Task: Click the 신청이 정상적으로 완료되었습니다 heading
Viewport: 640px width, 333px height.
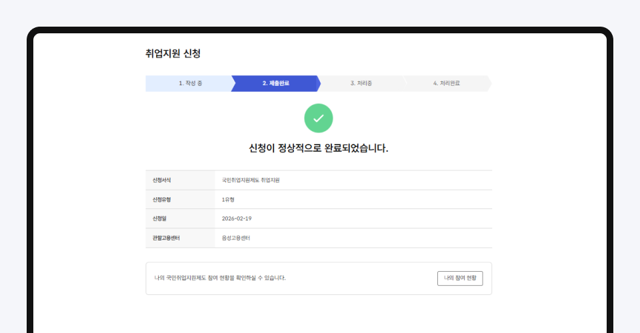Action: (x=319, y=148)
